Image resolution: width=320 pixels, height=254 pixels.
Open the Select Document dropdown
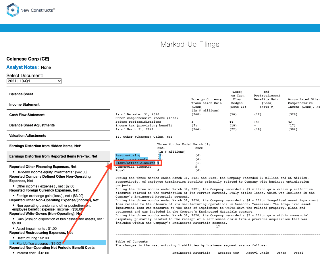coord(34,81)
